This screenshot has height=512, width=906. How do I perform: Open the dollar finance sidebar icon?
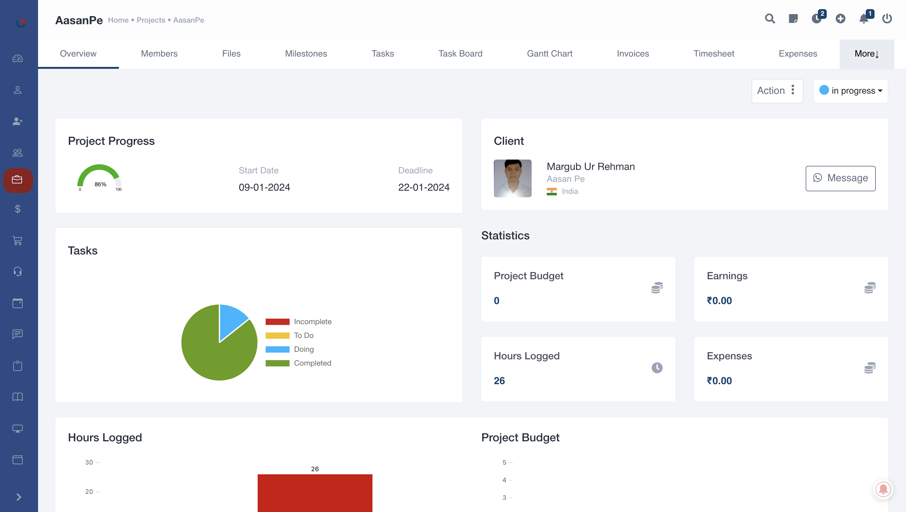tap(18, 209)
